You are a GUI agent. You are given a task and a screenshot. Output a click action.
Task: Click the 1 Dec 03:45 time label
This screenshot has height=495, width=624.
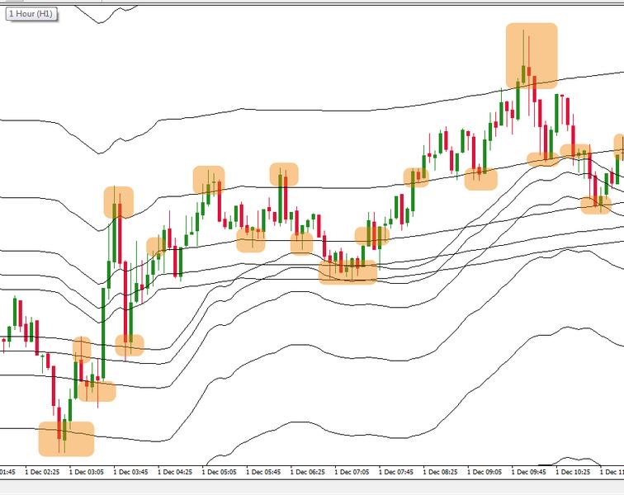click(130, 472)
